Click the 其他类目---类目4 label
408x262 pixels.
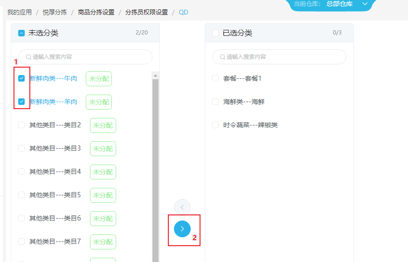tap(55, 172)
